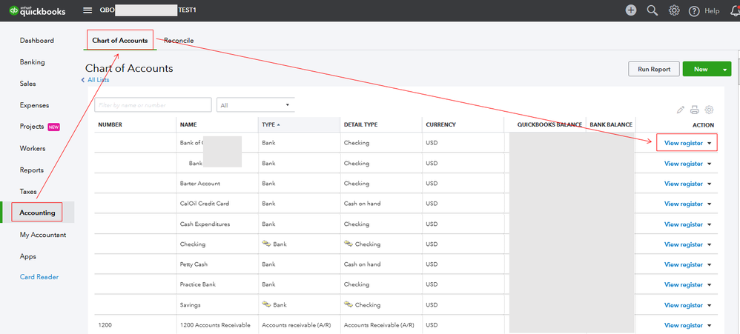740x334 pixels.
Task: Expand the Savings row action arrow
Action: (710, 305)
